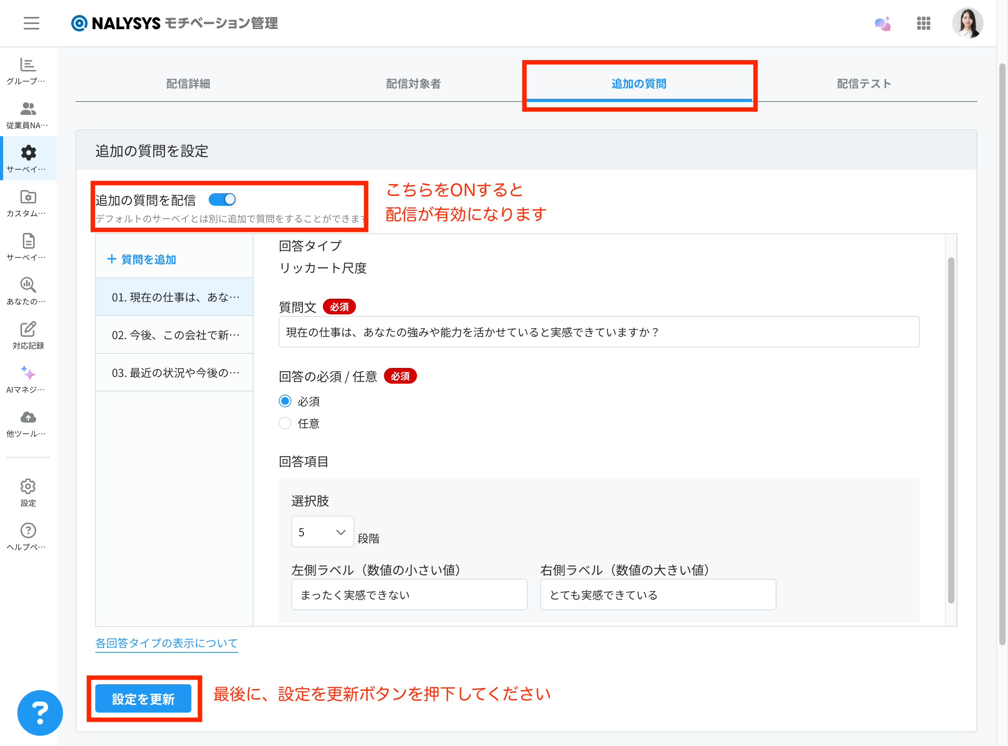Click the 質問文 text input field
The height and width of the screenshot is (746, 1008).
pos(598,332)
